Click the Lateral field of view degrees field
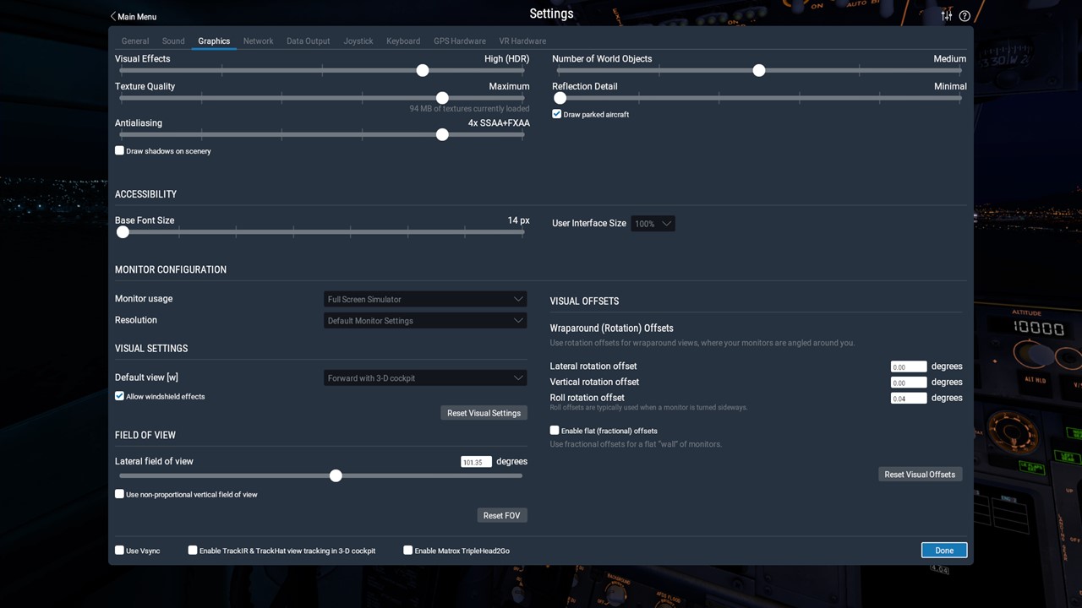Image resolution: width=1082 pixels, height=608 pixels. point(476,462)
